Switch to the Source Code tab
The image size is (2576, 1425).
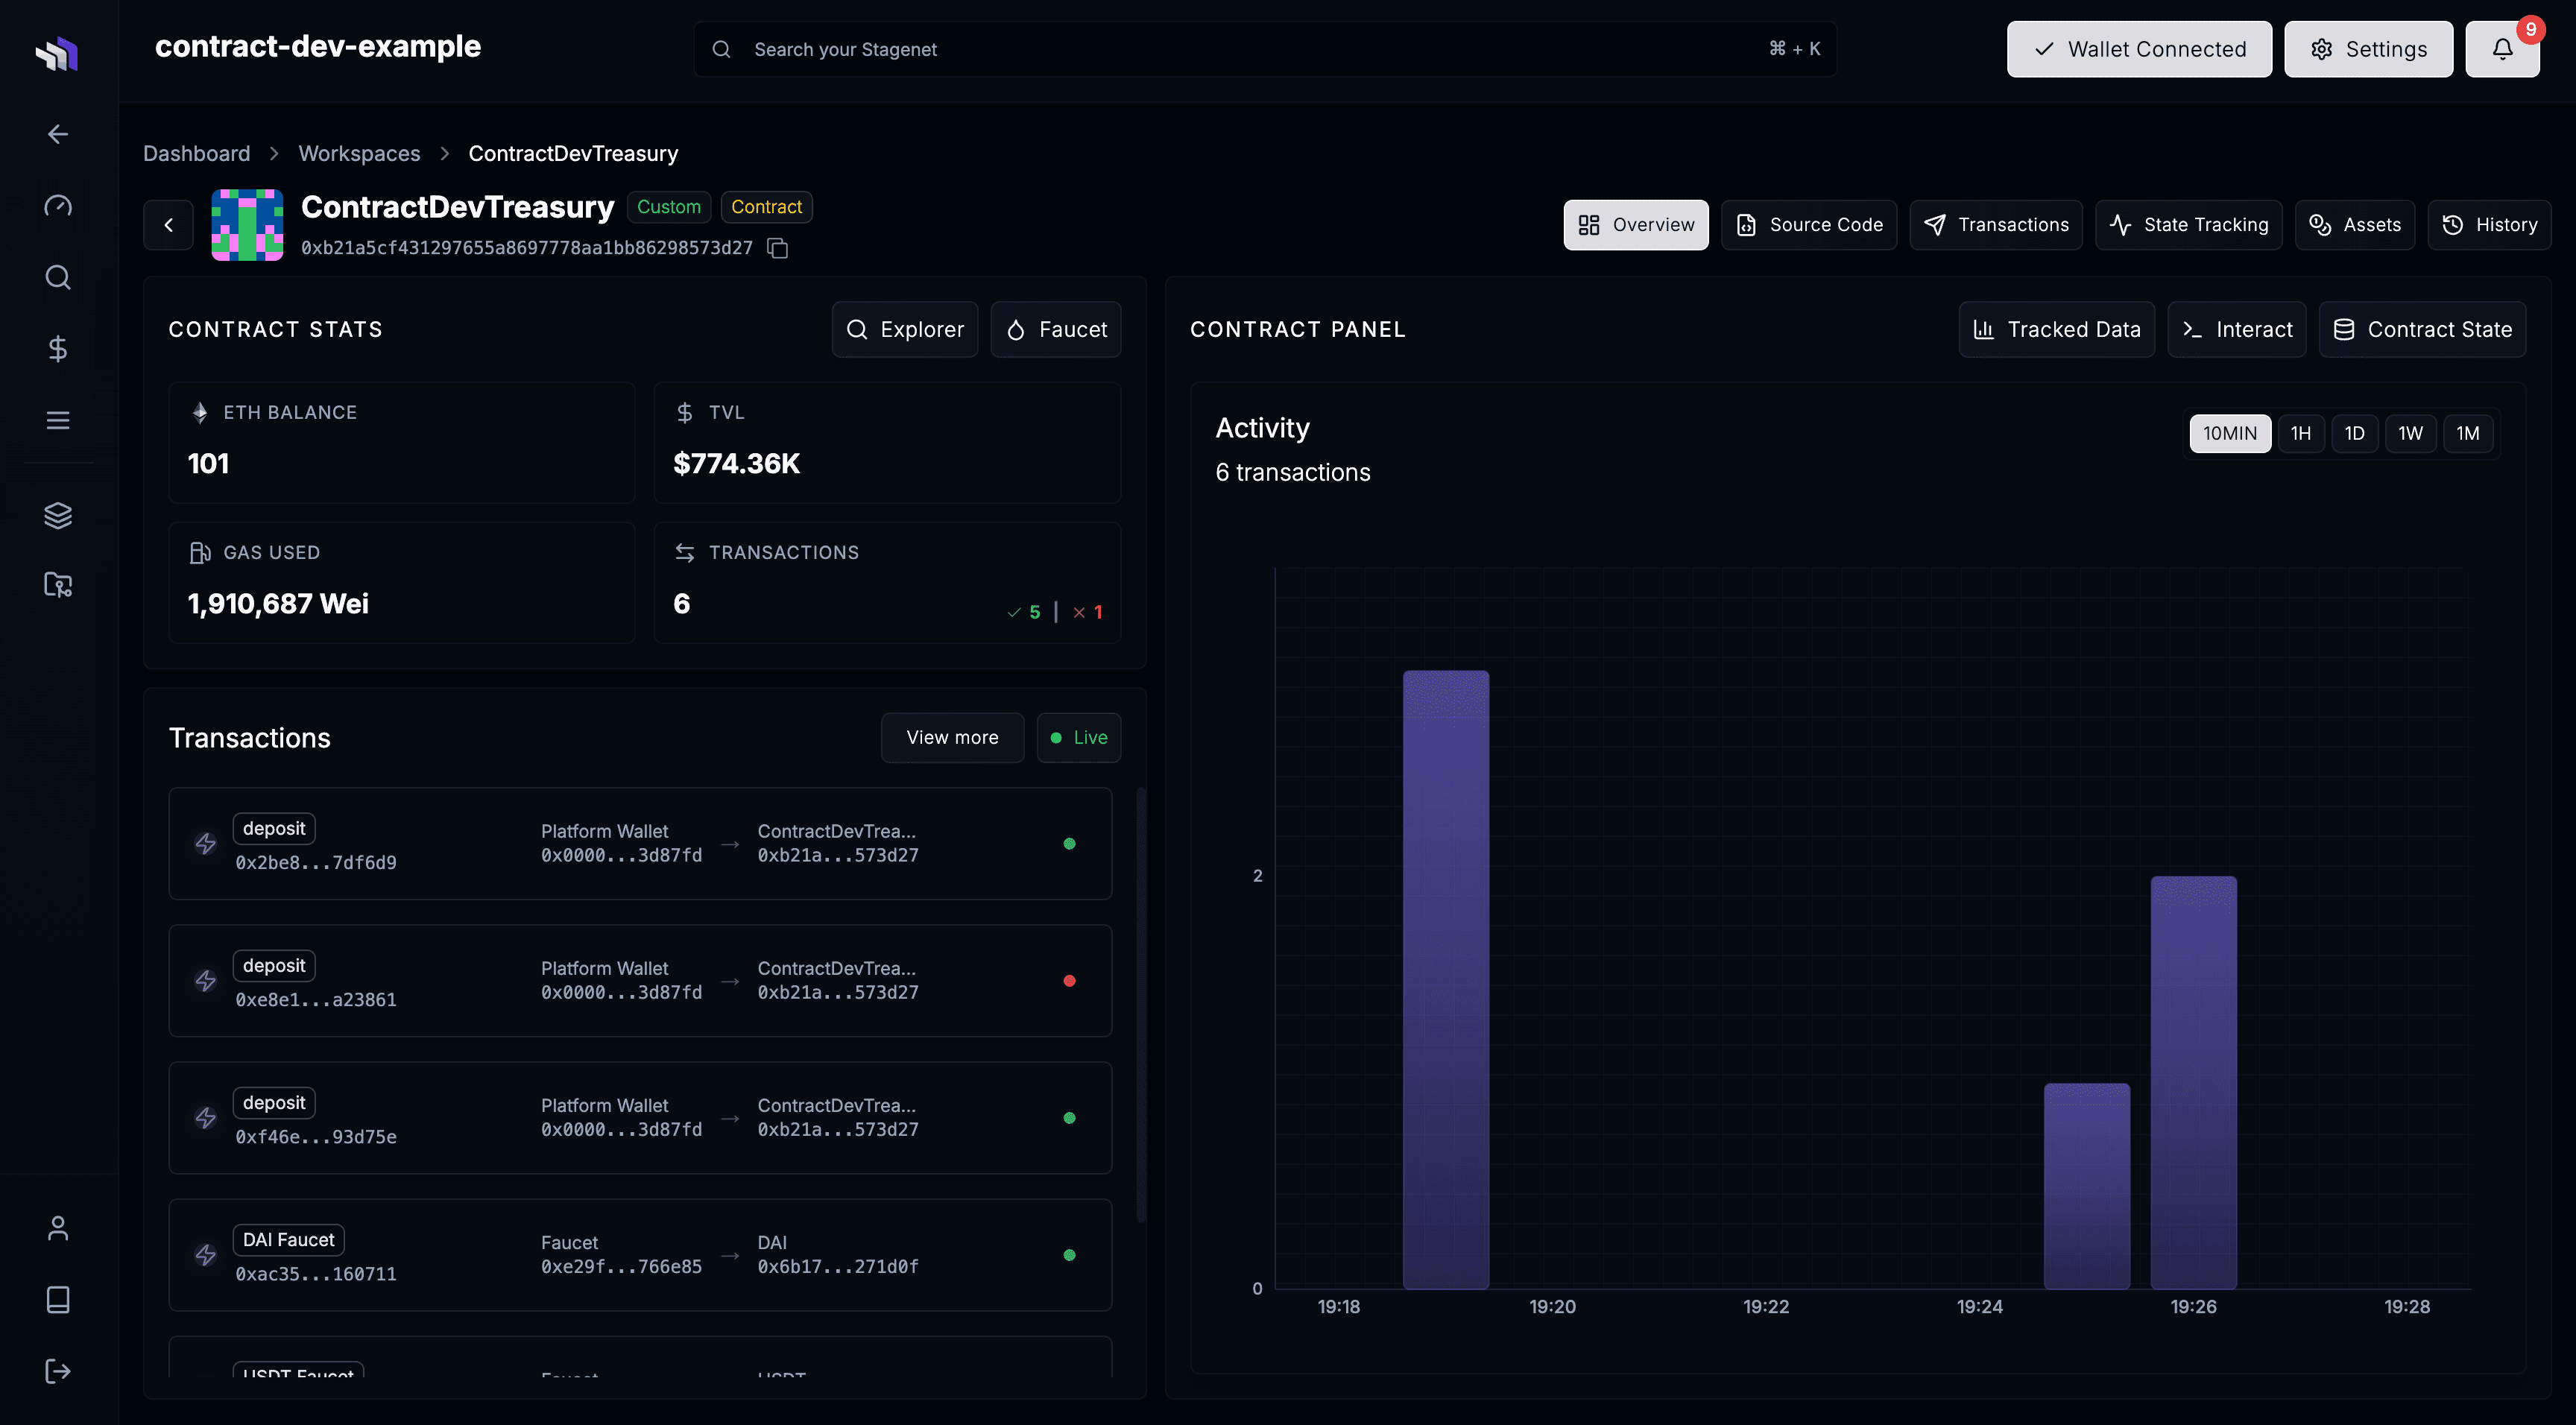pos(1808,224)
